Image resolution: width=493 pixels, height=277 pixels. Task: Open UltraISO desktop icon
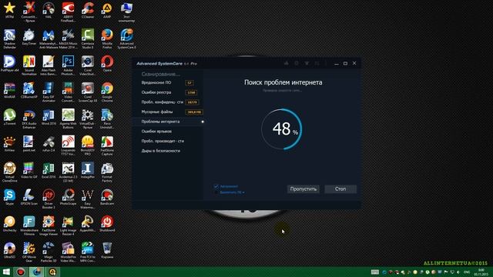click(x=9, y=251)
